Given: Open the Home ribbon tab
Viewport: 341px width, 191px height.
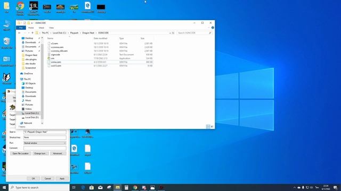Looking at the screenshot, I should tap(31, 28).
